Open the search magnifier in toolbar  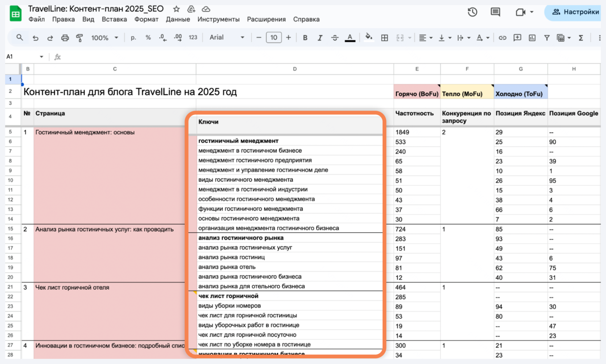tap(20, 38)
